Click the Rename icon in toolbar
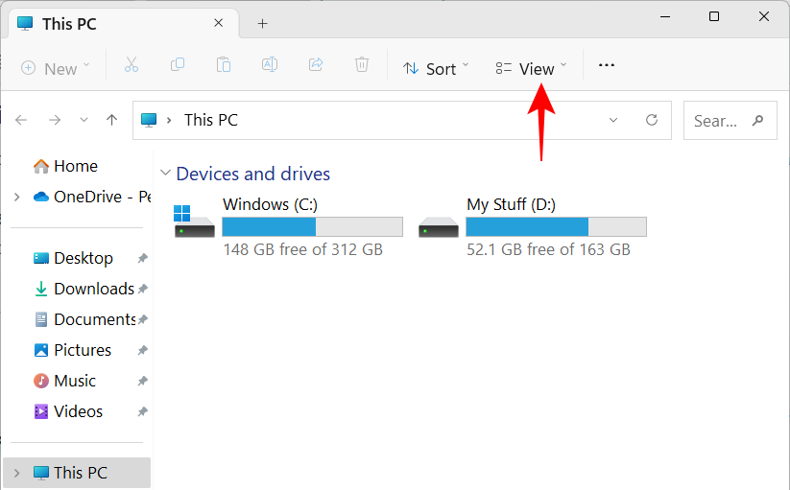Image resolution: width=790 pixels, height=490 pixels. (x=270, y=65)
